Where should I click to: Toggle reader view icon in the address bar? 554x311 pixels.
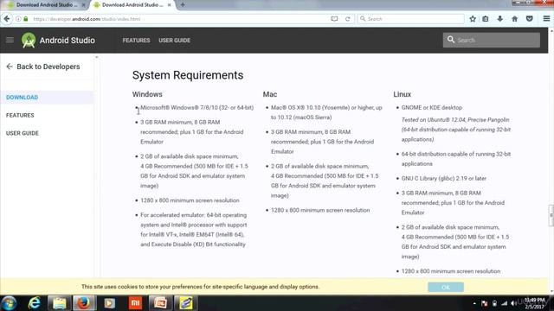coord(334,19)
